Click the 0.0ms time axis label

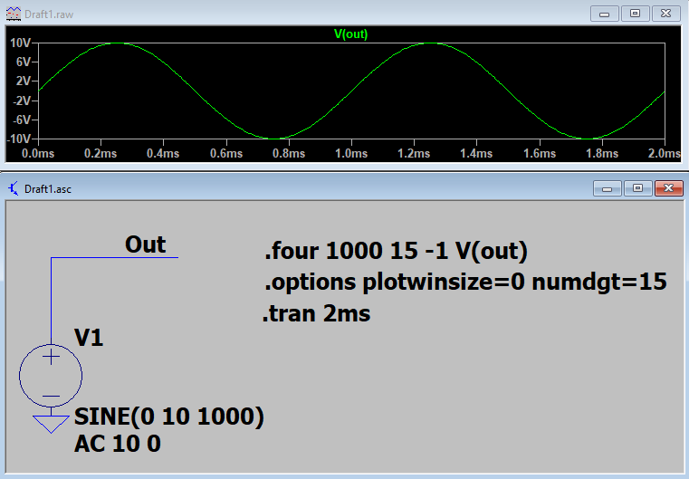tap(38, 153)
